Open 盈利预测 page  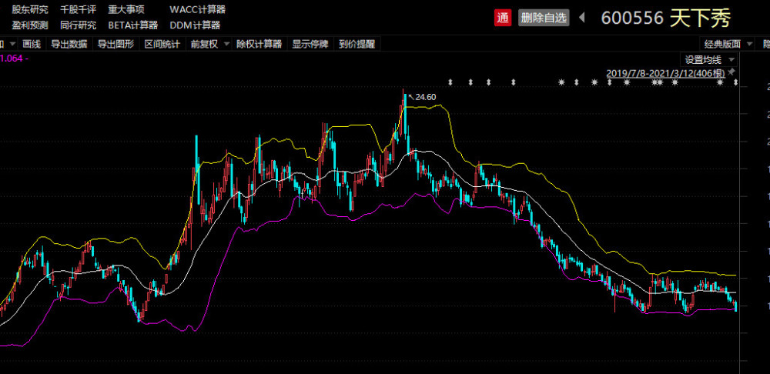(x=31, y=25)
